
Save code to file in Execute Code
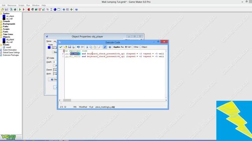[70, 47]
